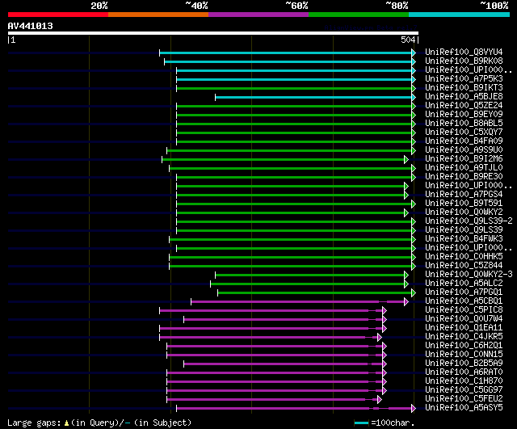Viewport: 517px width, 429px height.
Task: Click the red 20% identity legend segment
Action: tap(58, 15)
